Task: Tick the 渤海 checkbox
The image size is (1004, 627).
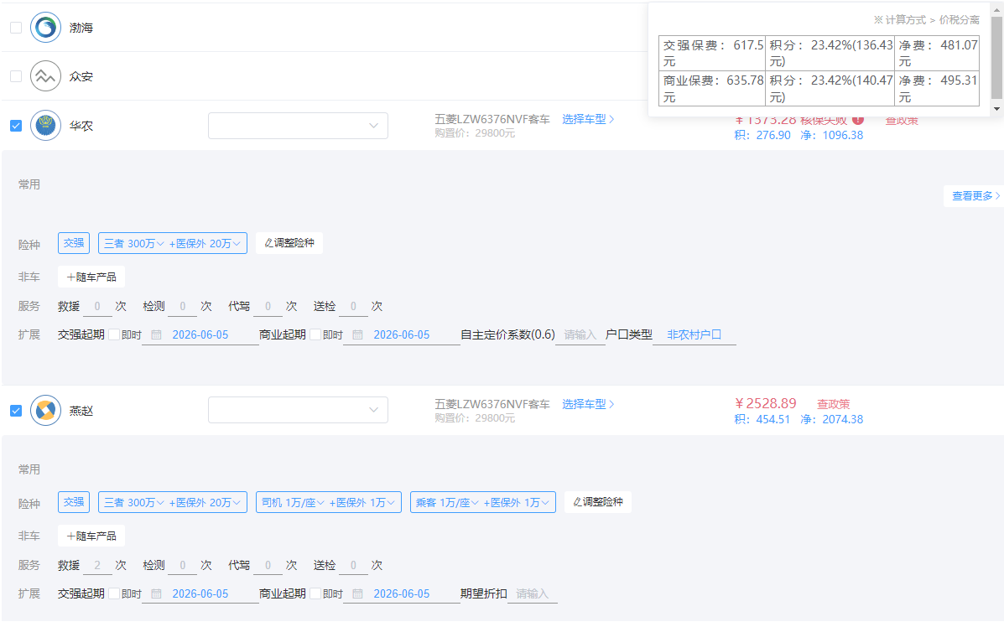Action: [x=16, y=28]
